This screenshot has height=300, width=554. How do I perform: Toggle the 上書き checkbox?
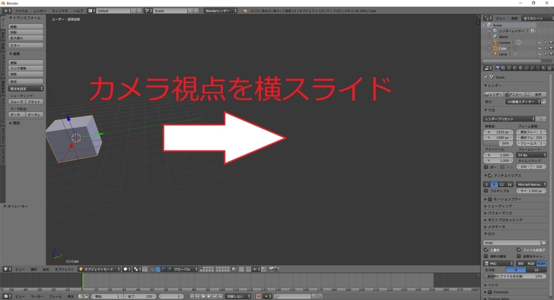pos(486,250)
